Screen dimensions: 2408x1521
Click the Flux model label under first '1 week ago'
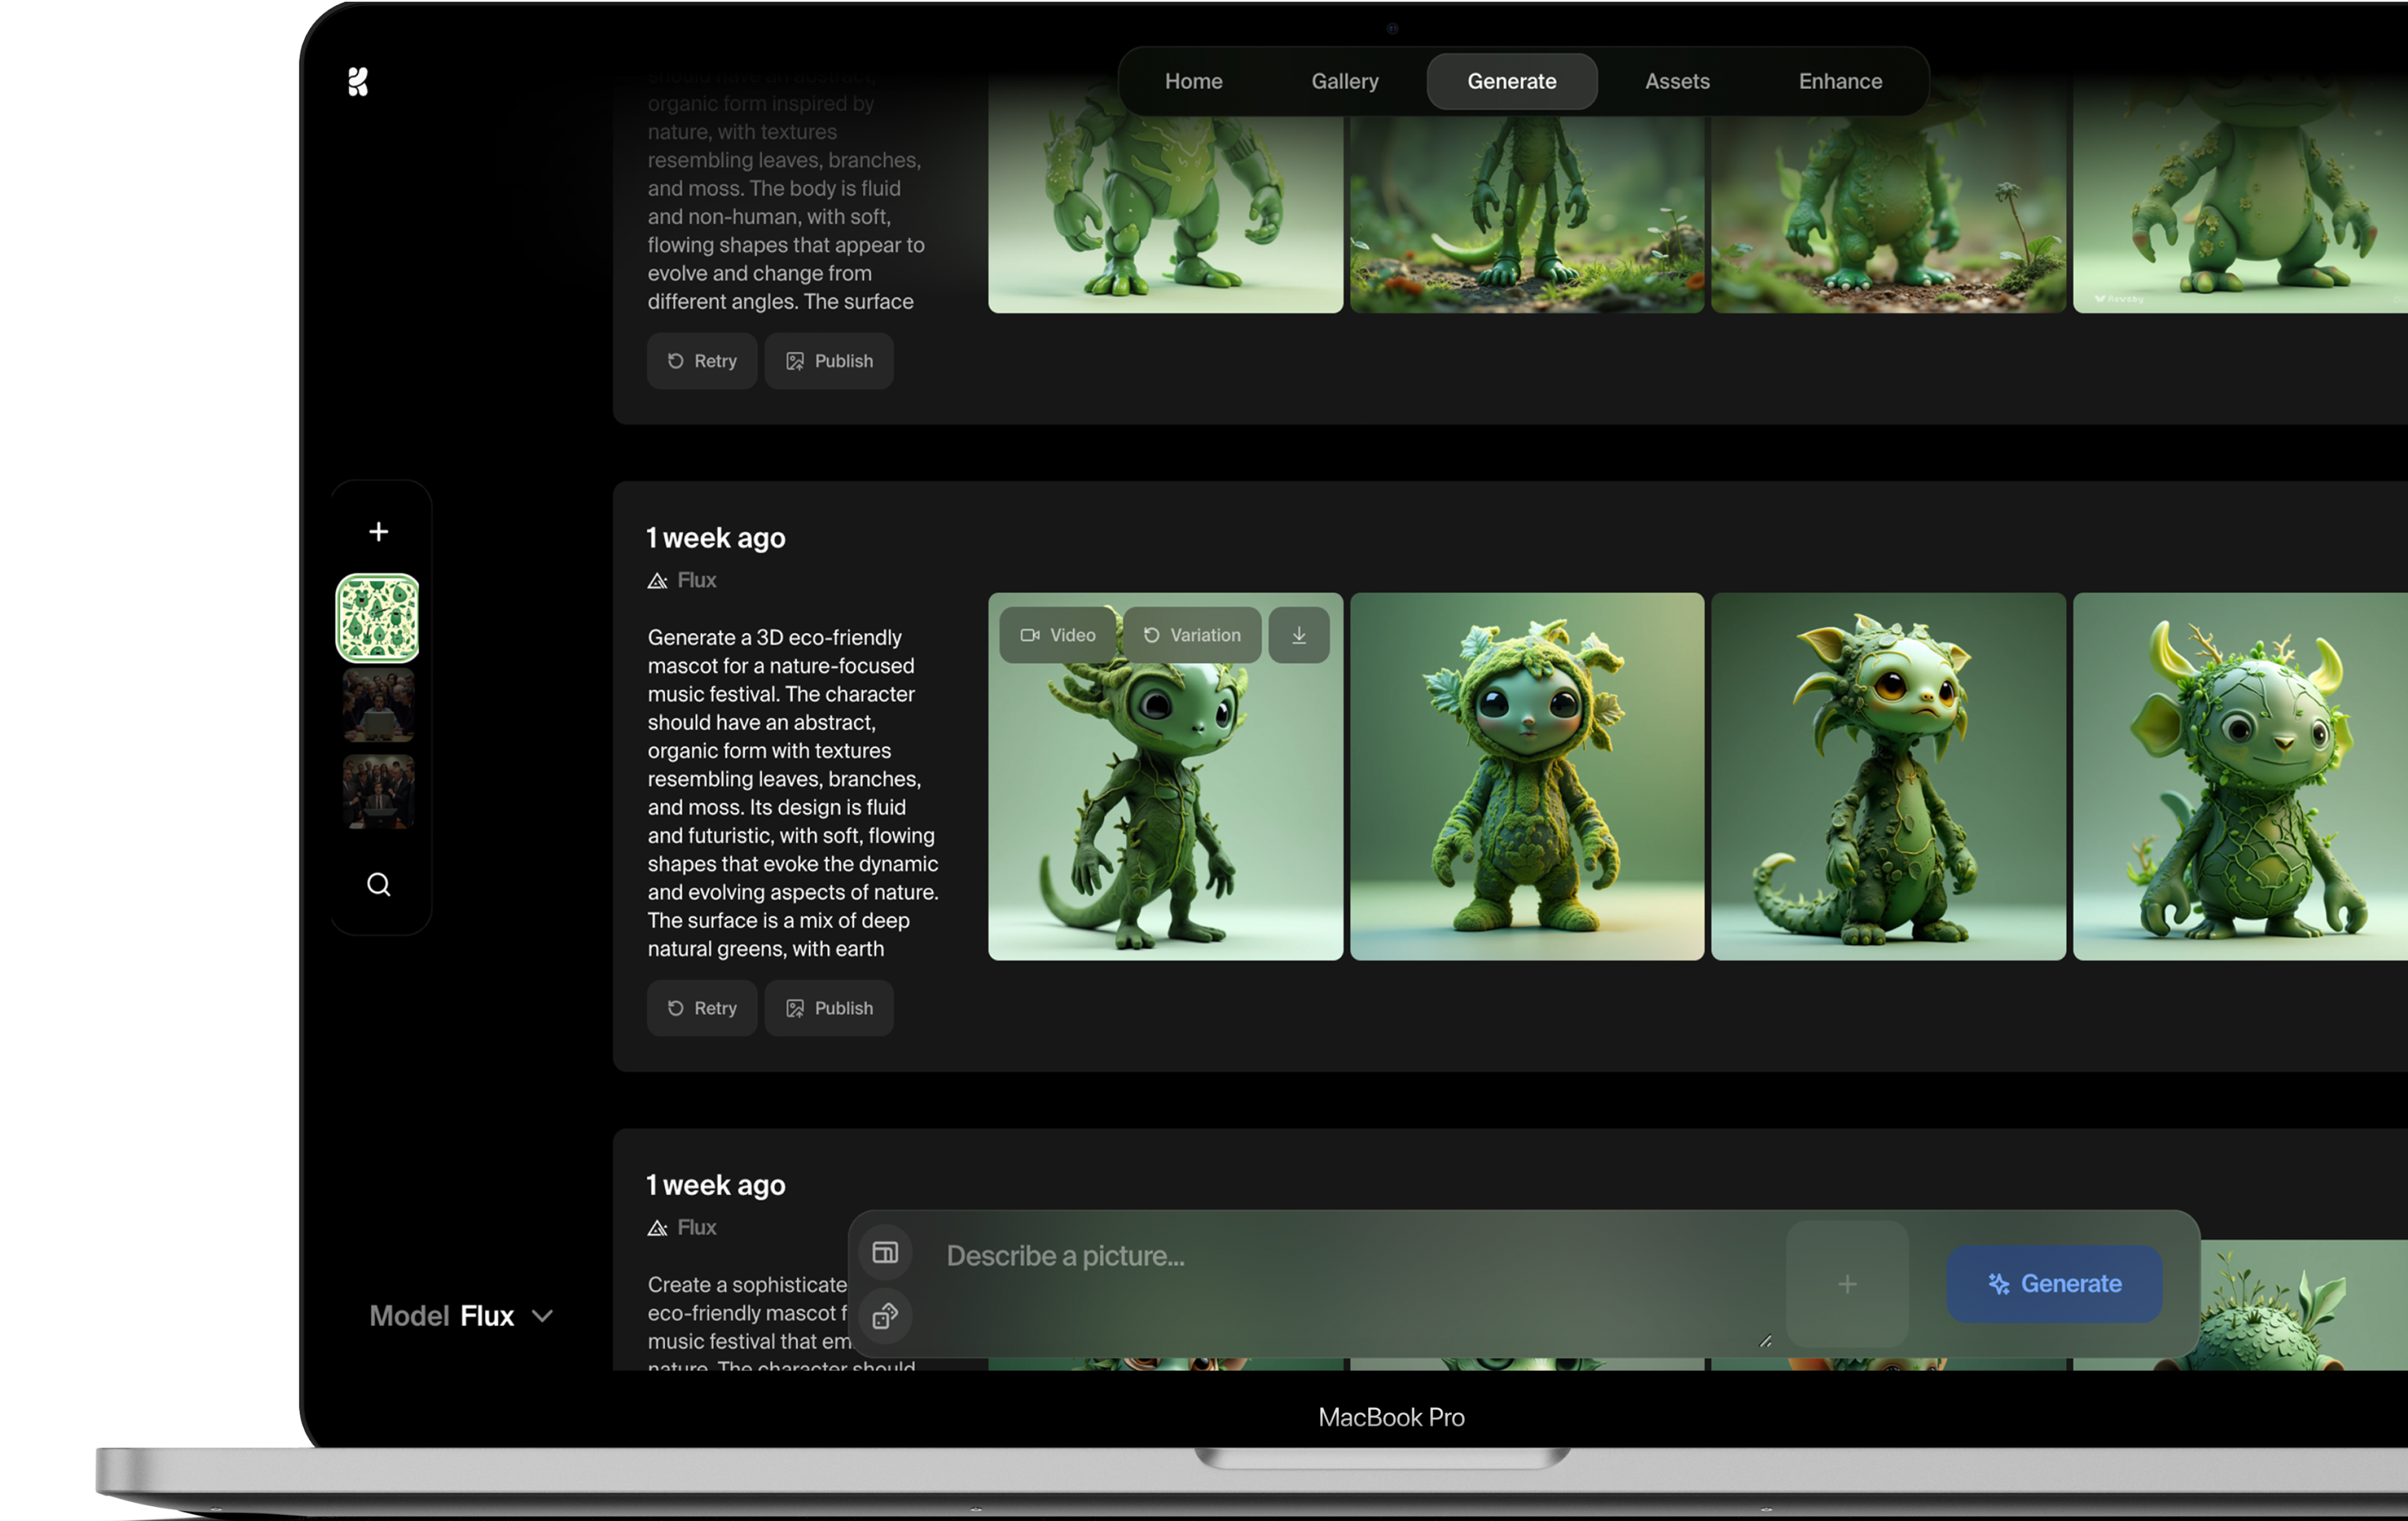coord(682,580)
